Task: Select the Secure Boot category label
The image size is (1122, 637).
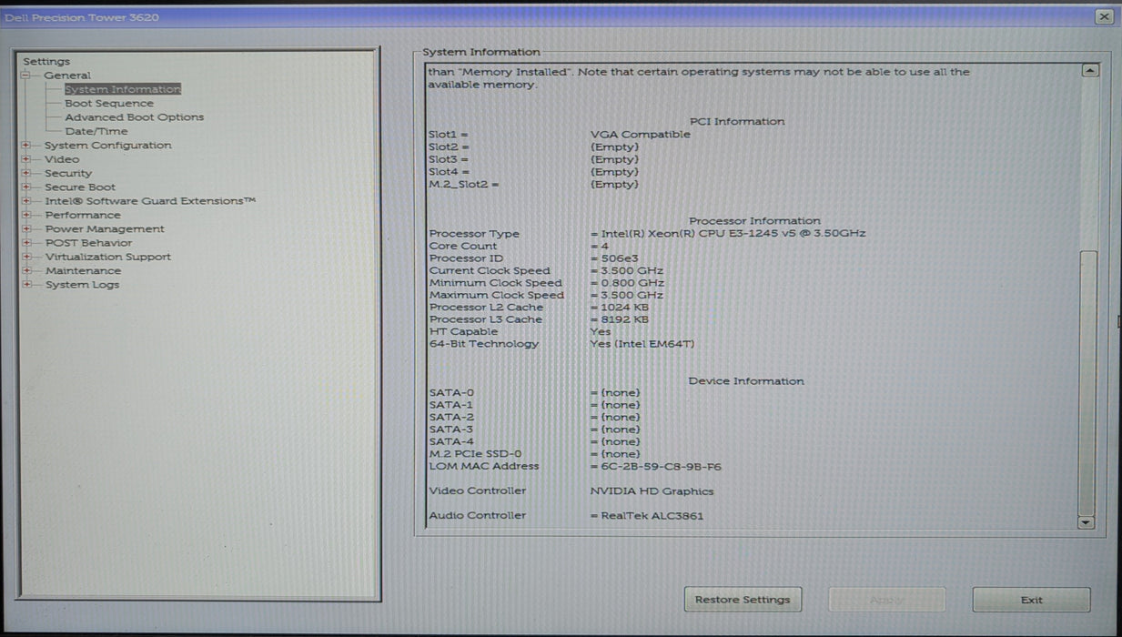Action: tap(80, 187)
